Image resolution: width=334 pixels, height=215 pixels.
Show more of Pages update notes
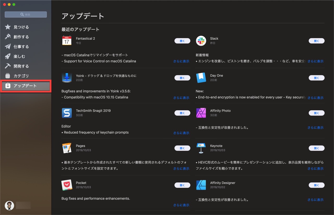pyautogui.click(x=181, y=168)
